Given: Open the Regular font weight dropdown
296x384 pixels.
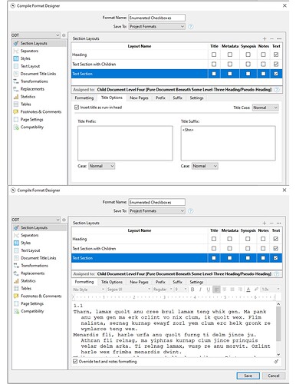Looking at the screenshot, I should [x=163, y=290].
